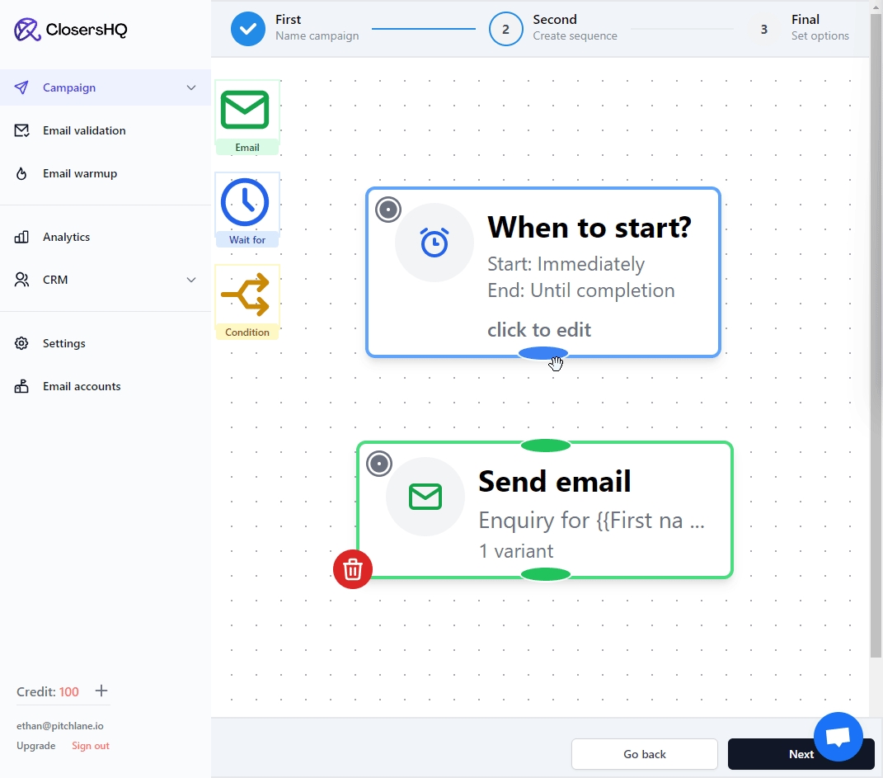Open Email warmup in sidebar

pyautogui.click(x=80, y=173)
